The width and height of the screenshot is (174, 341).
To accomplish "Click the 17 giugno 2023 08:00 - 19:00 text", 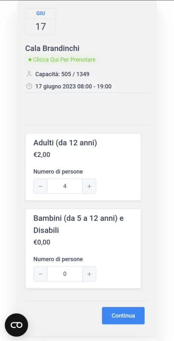I will [73, 87].
